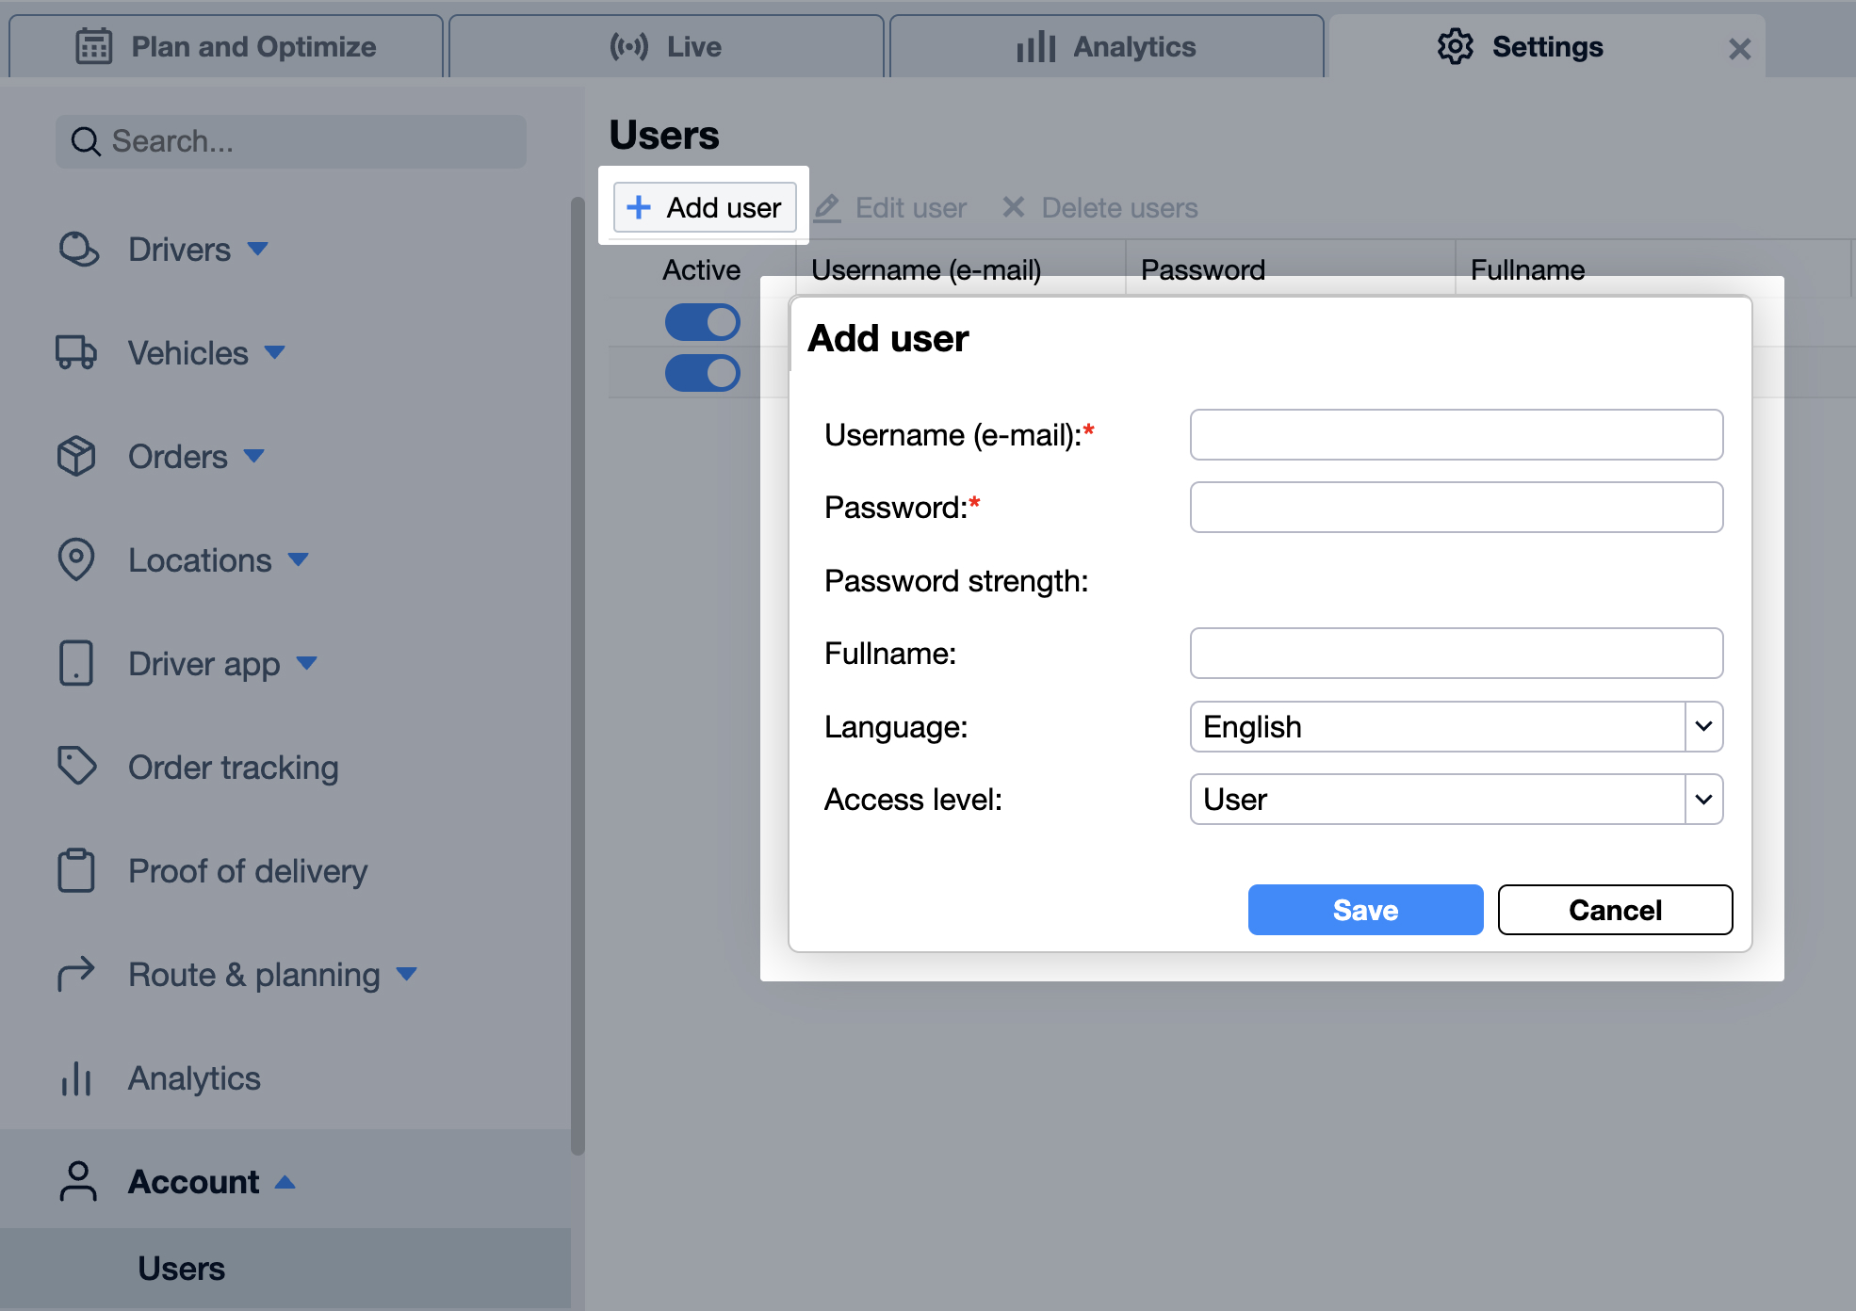
Task: Toggle first user's Active switch
Action: 703,322
